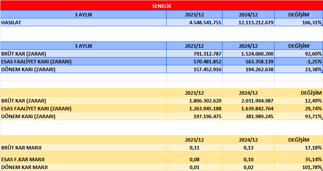
Task: Click the 12,49% change cell
Action: click(x=298, y=101)
